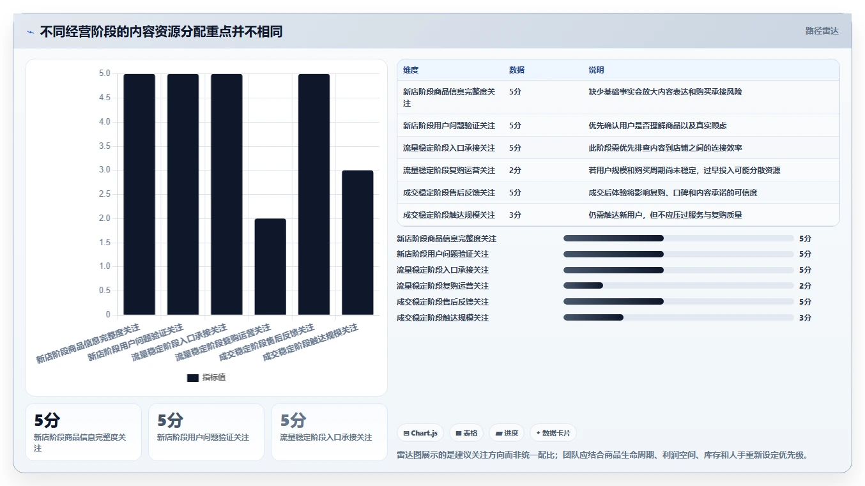Click the 成交稳定阶段售后反馈关注 progress bar

[x=678, y=301]
